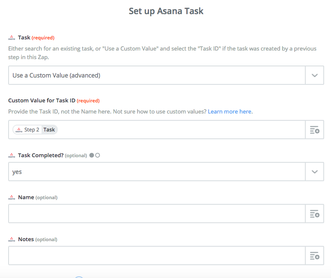Select empty radio circle by Task Completed
Screen dimensions: 331x278
[x=98, y=155]
